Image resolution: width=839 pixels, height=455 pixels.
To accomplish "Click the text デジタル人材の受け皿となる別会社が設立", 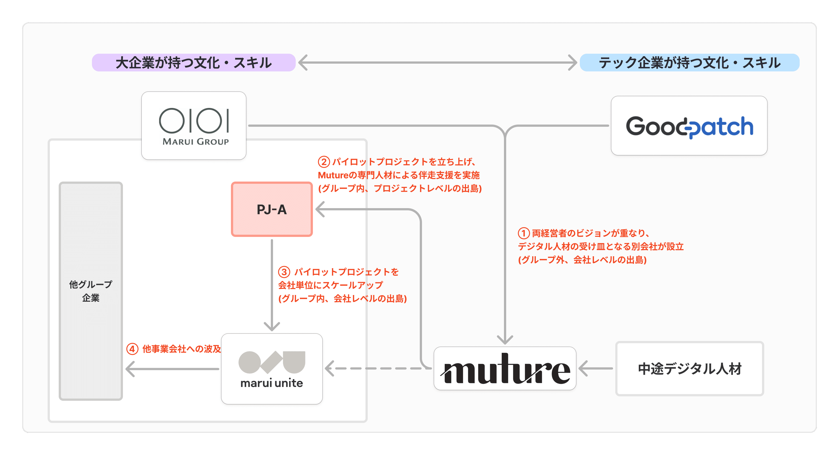I will (601, 246).
